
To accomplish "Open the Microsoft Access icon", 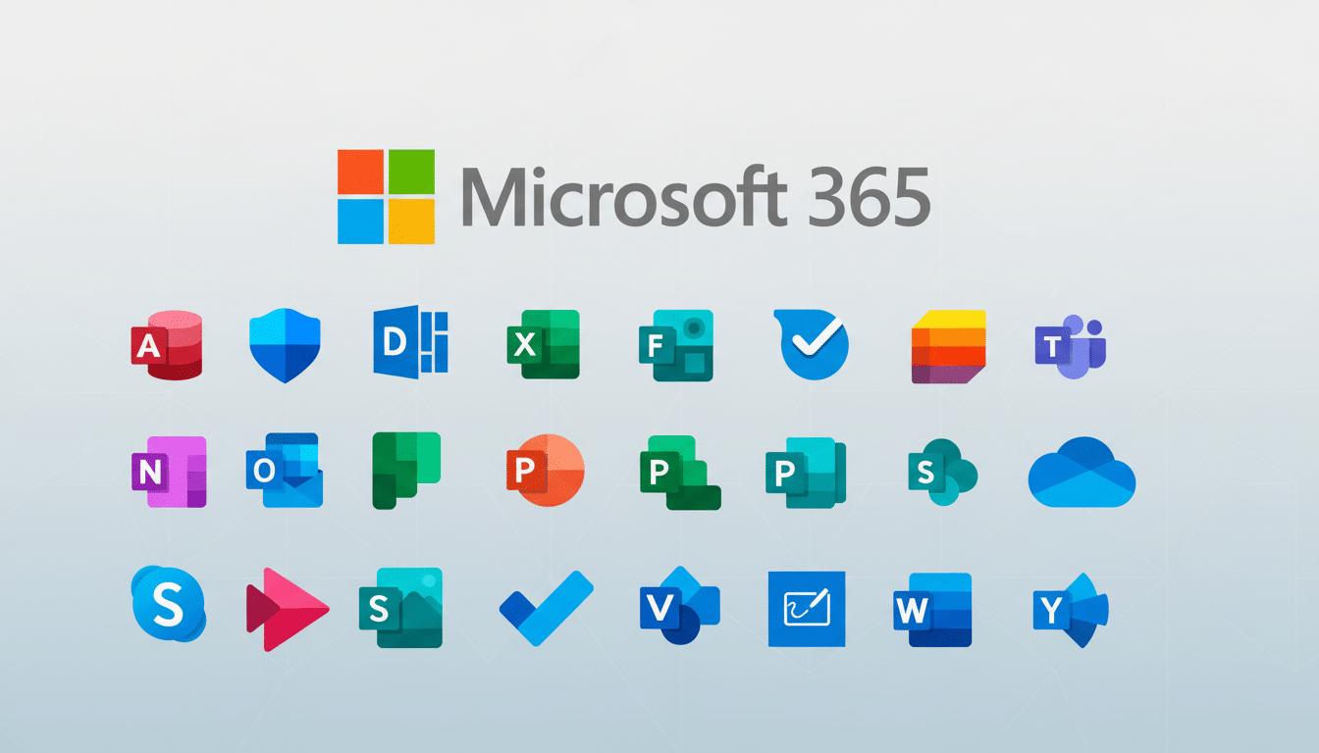I will pos(167,345).
